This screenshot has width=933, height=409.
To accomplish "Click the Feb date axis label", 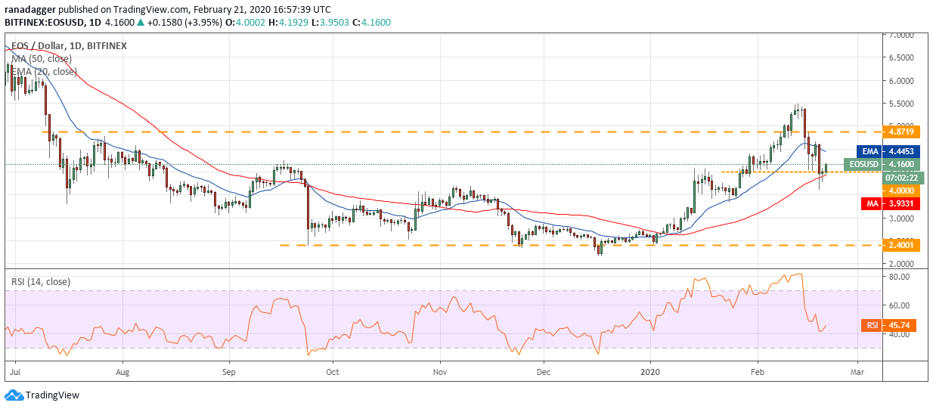I will tap(758, 372).
